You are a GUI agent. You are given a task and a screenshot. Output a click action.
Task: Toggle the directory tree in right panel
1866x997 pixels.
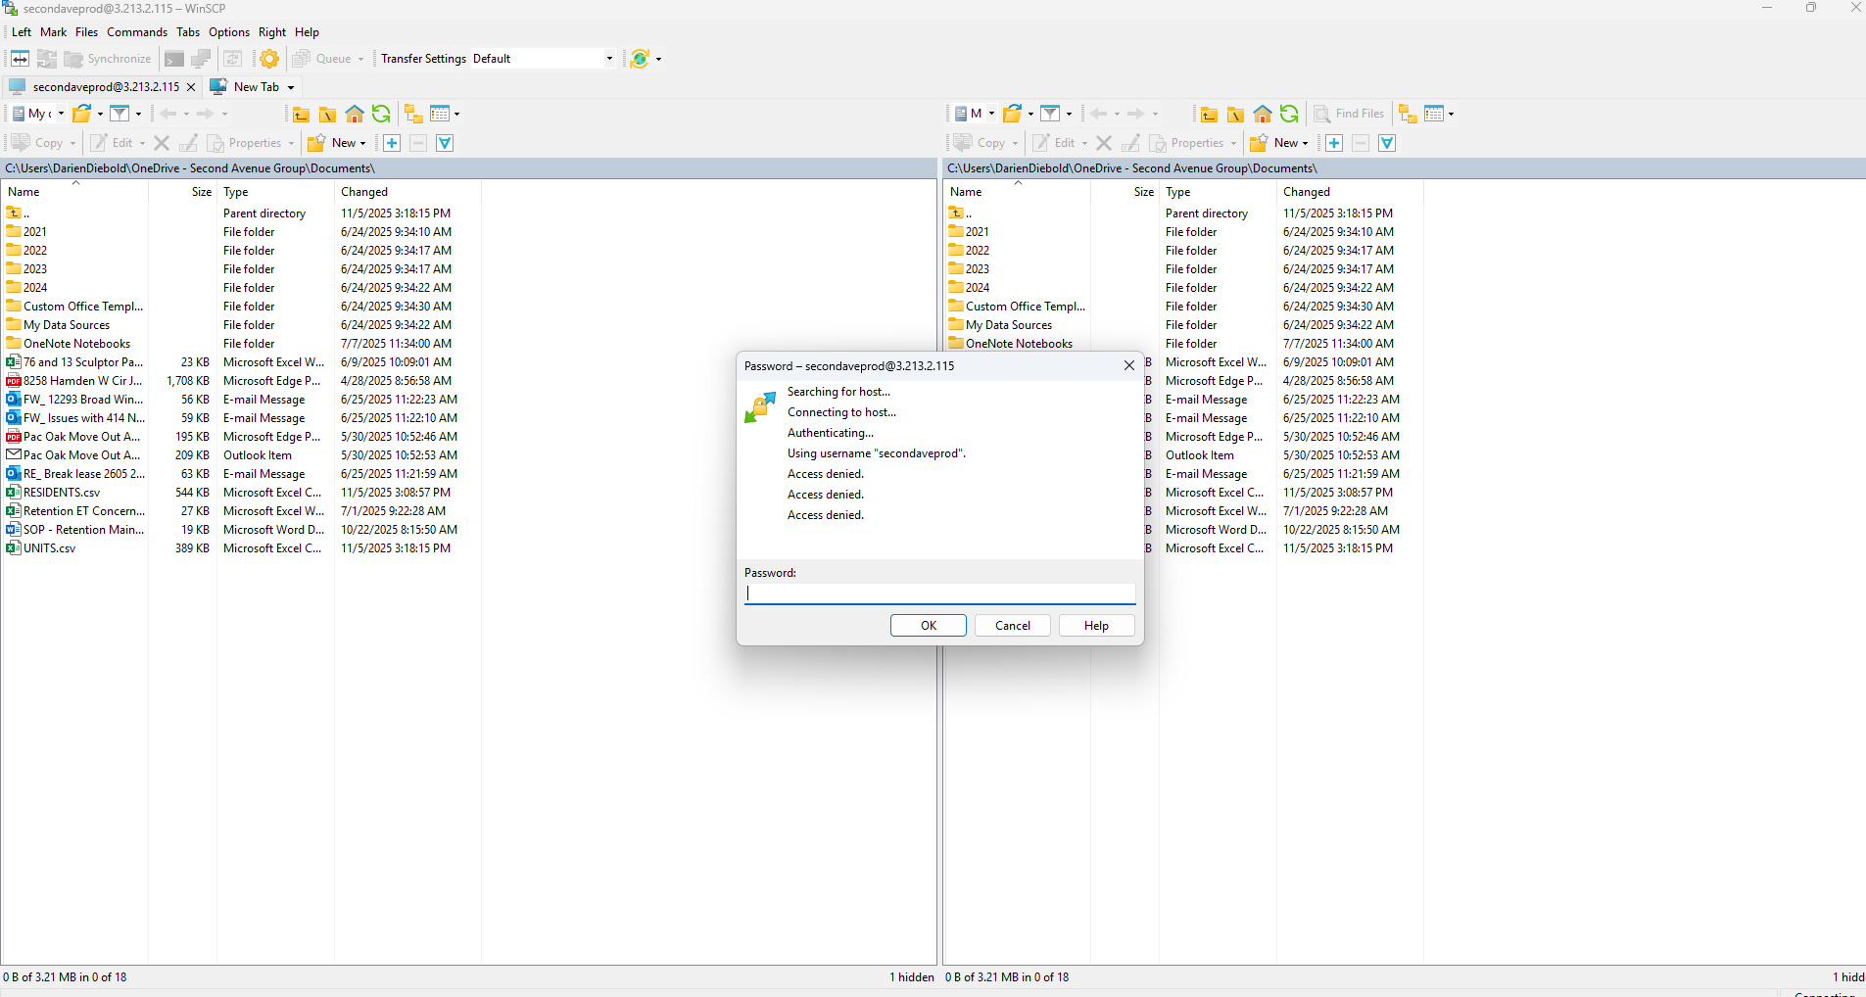coord(1408,115)
